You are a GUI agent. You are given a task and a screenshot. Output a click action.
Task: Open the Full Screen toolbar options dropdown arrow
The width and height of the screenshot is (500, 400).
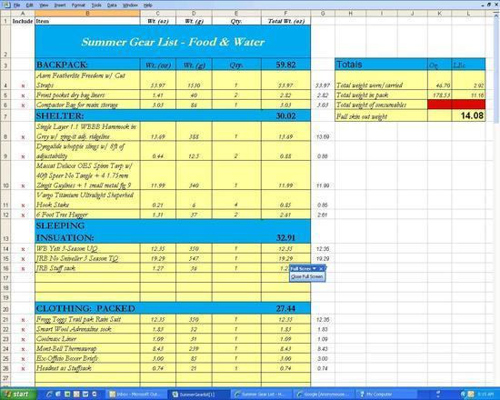click(315, 269)
